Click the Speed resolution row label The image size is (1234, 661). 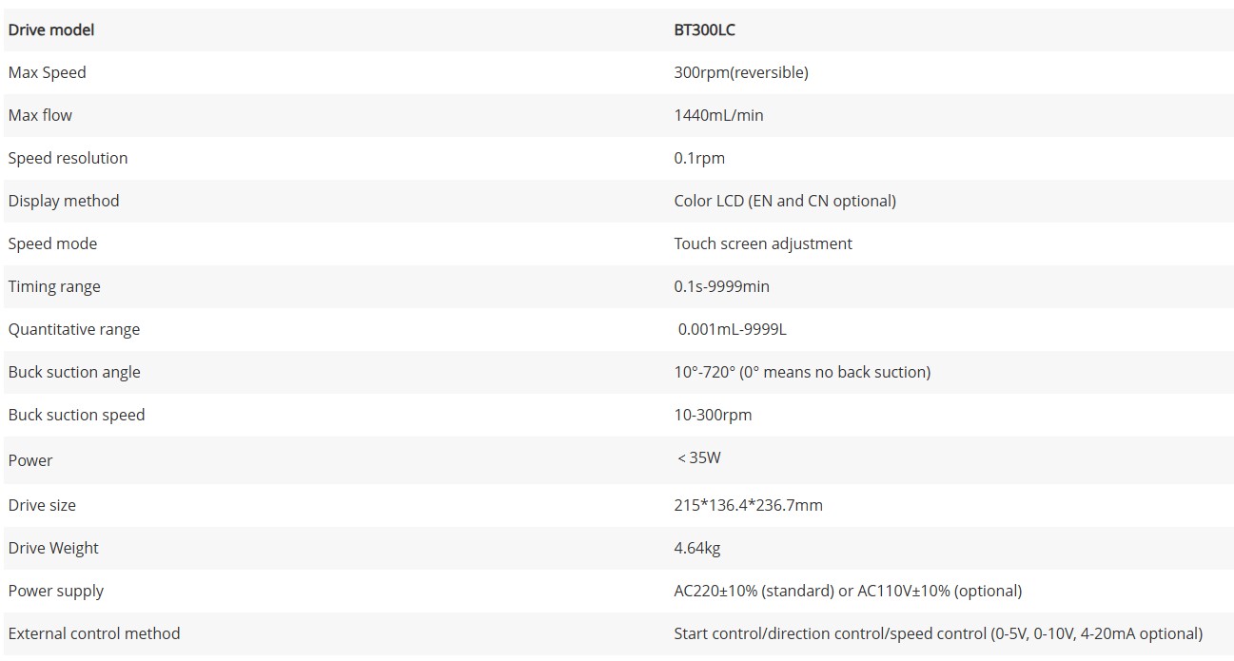pyautogui.click(x=68, y=158)
